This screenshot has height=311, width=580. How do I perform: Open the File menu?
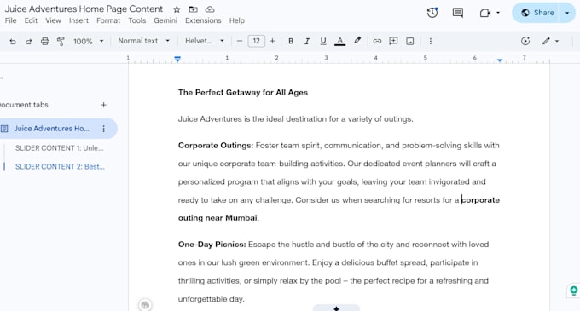tap(10, 20)
